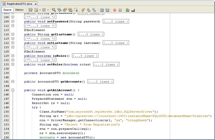Expand comment fold at line 132
This screenshot has width=215, height=140.
(13, 60)
